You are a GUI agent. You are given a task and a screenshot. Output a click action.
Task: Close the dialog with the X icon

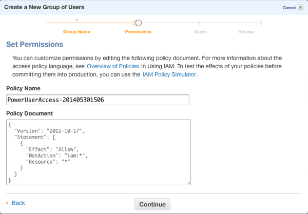(300, 7)
